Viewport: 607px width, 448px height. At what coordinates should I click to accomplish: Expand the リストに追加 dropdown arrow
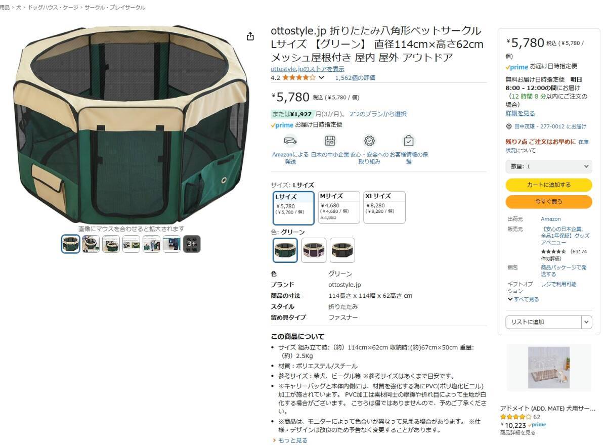[586, 322]
